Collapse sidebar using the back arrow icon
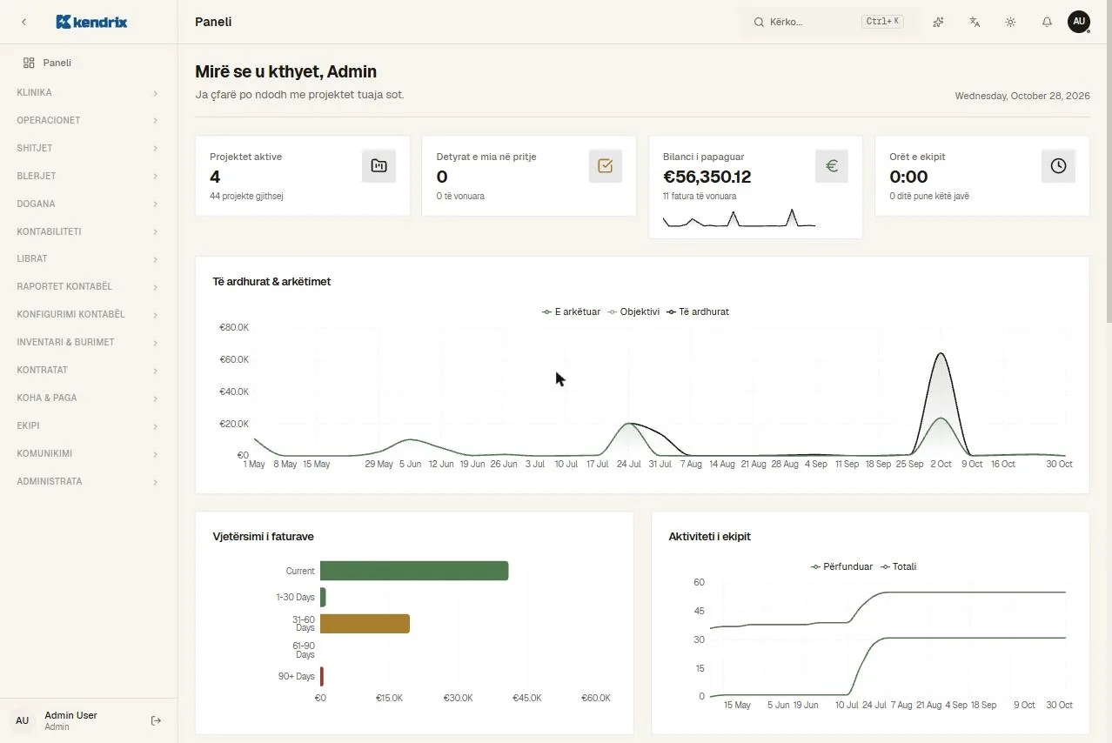1112x743 pixels. coord(23,22)
